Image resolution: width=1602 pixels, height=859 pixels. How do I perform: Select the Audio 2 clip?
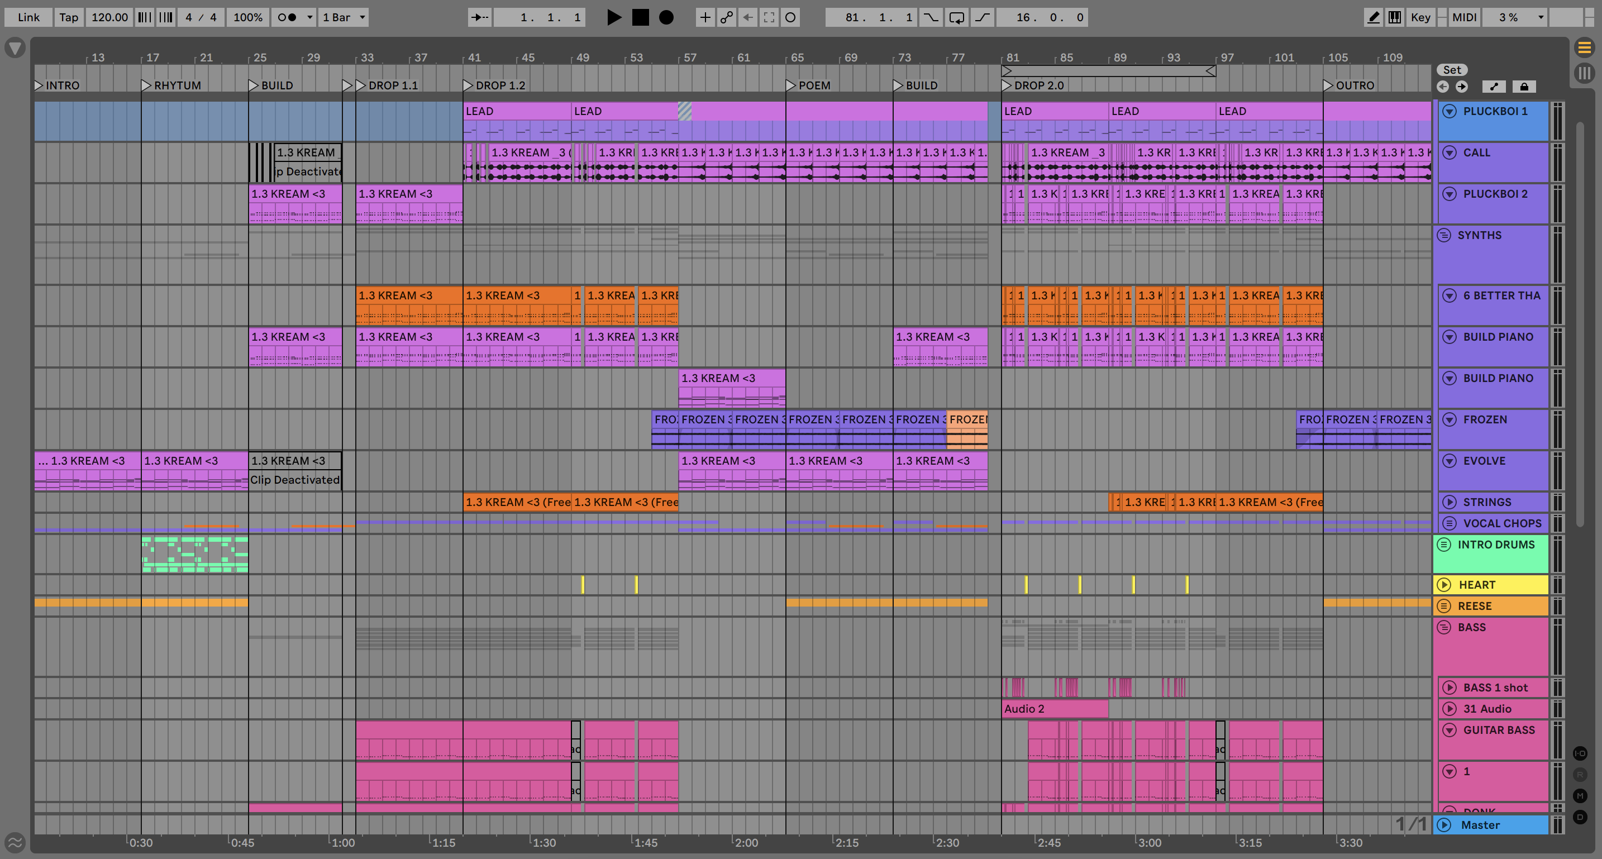[1055, 708]
